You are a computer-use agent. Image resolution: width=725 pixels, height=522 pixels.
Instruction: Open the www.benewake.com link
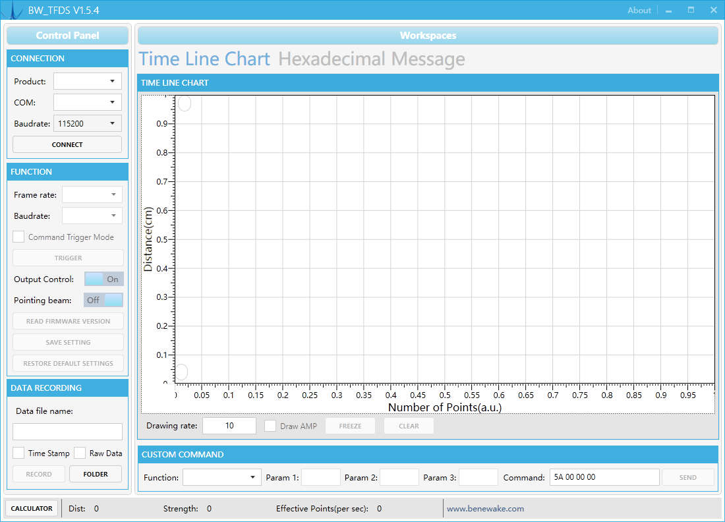pyautogui.click(x=486, y=509)
